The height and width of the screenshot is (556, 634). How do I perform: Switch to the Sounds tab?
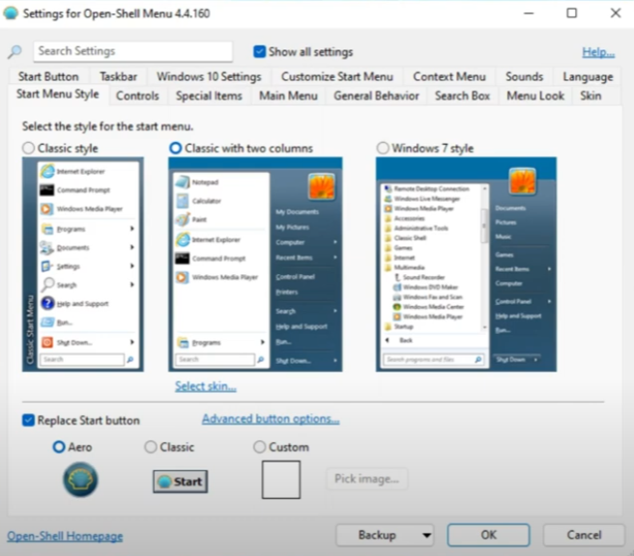pyautogui.click(x=525, y=76)
